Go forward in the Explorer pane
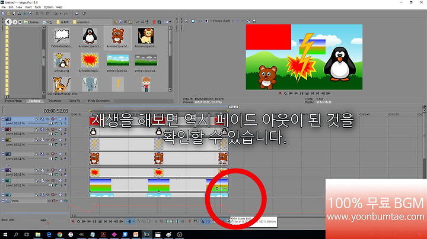The height and width of the screenshot is (239, 427). tap(15, 22)
